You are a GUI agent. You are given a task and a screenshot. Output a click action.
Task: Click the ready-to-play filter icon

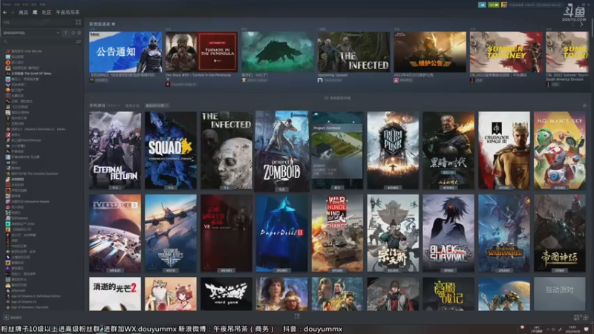(x=79, y=33)
